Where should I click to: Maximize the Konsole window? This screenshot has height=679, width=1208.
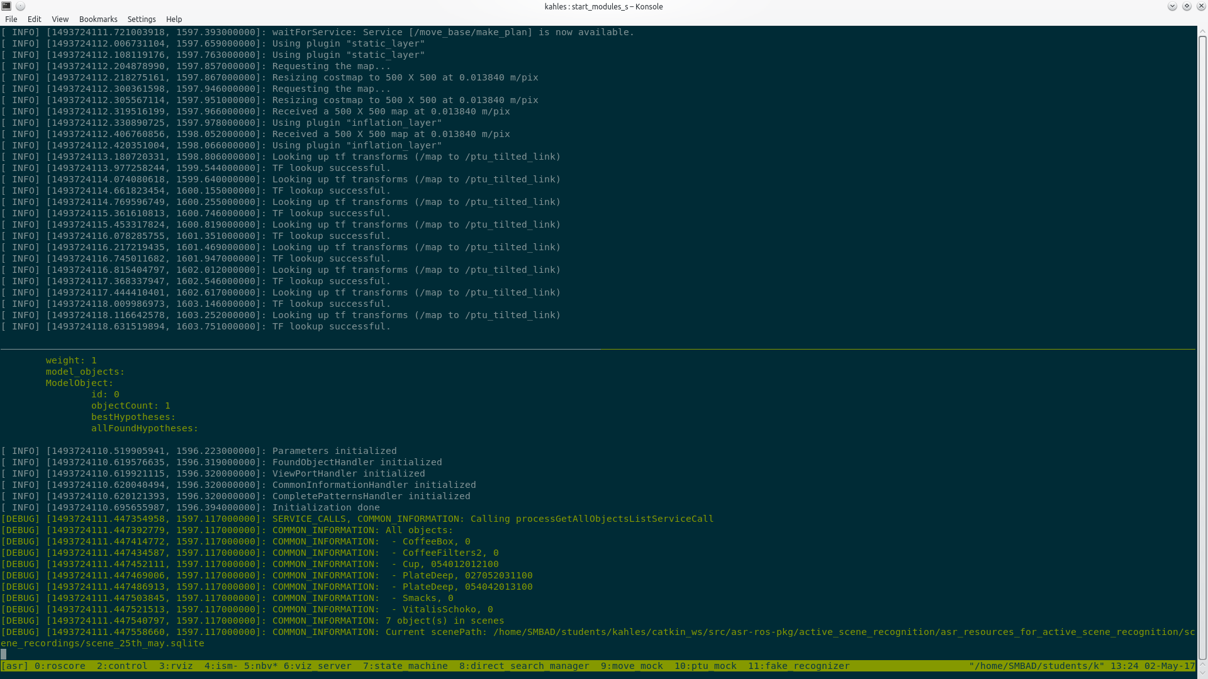[x=1187, y=6]
